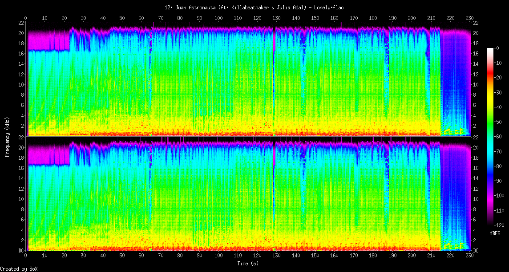
Task: Click the white top end of the color bar
Action: (x=490, y=49)
